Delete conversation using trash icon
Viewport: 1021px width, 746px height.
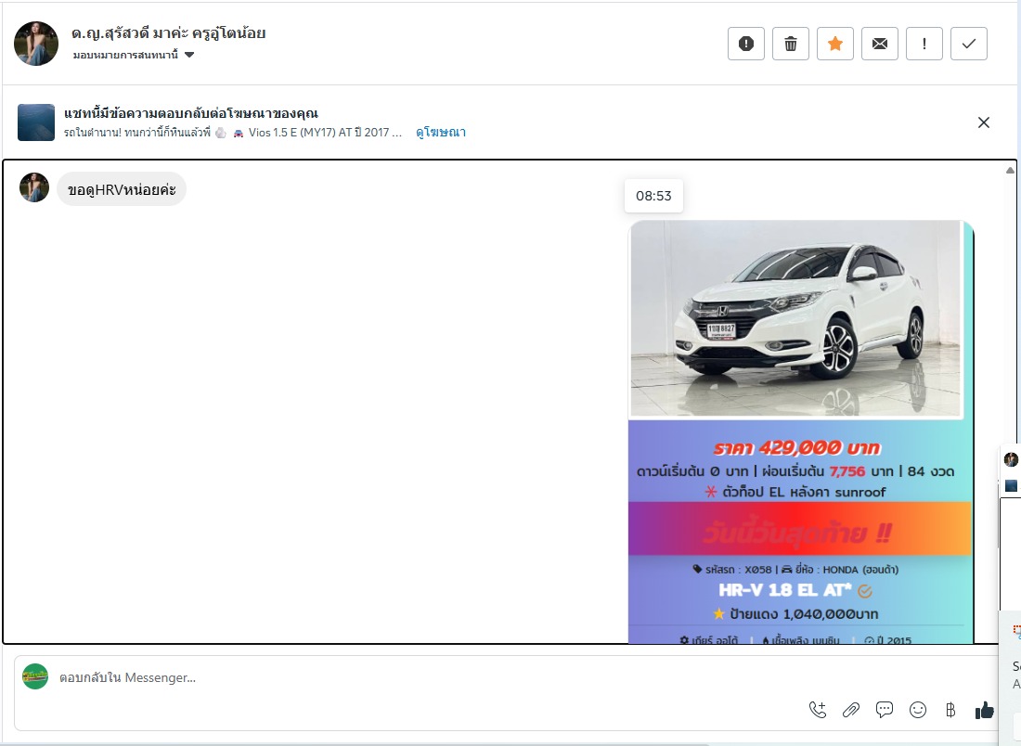click(791, 44)
